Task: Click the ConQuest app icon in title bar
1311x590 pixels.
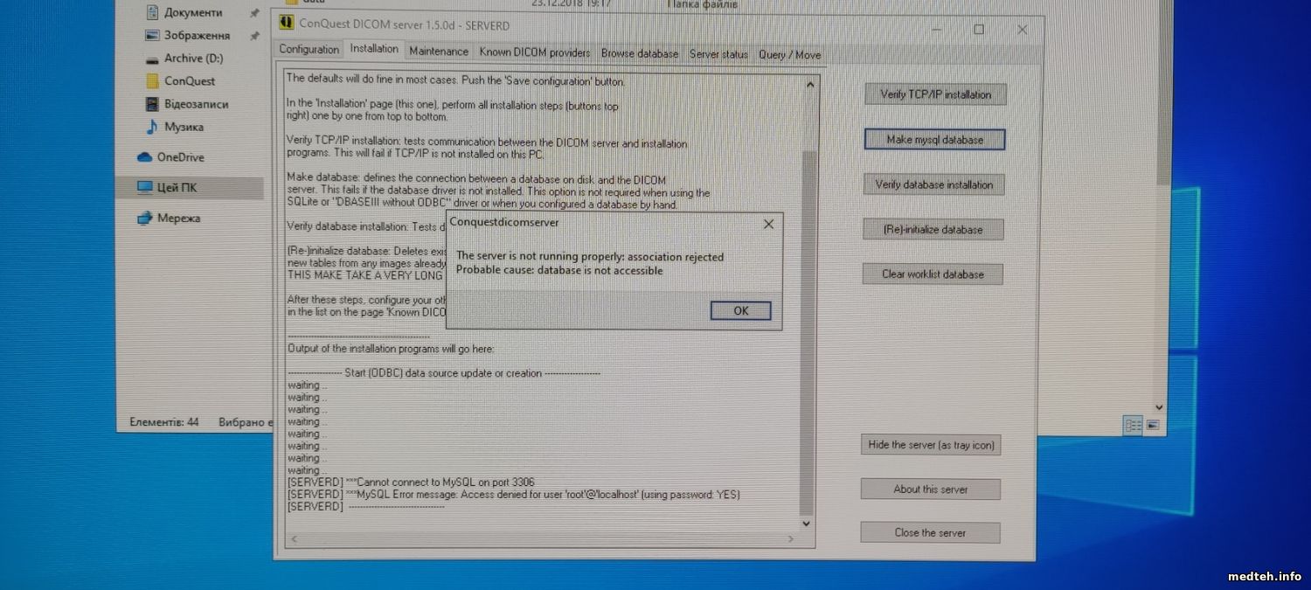Action: tap(286, 23)
